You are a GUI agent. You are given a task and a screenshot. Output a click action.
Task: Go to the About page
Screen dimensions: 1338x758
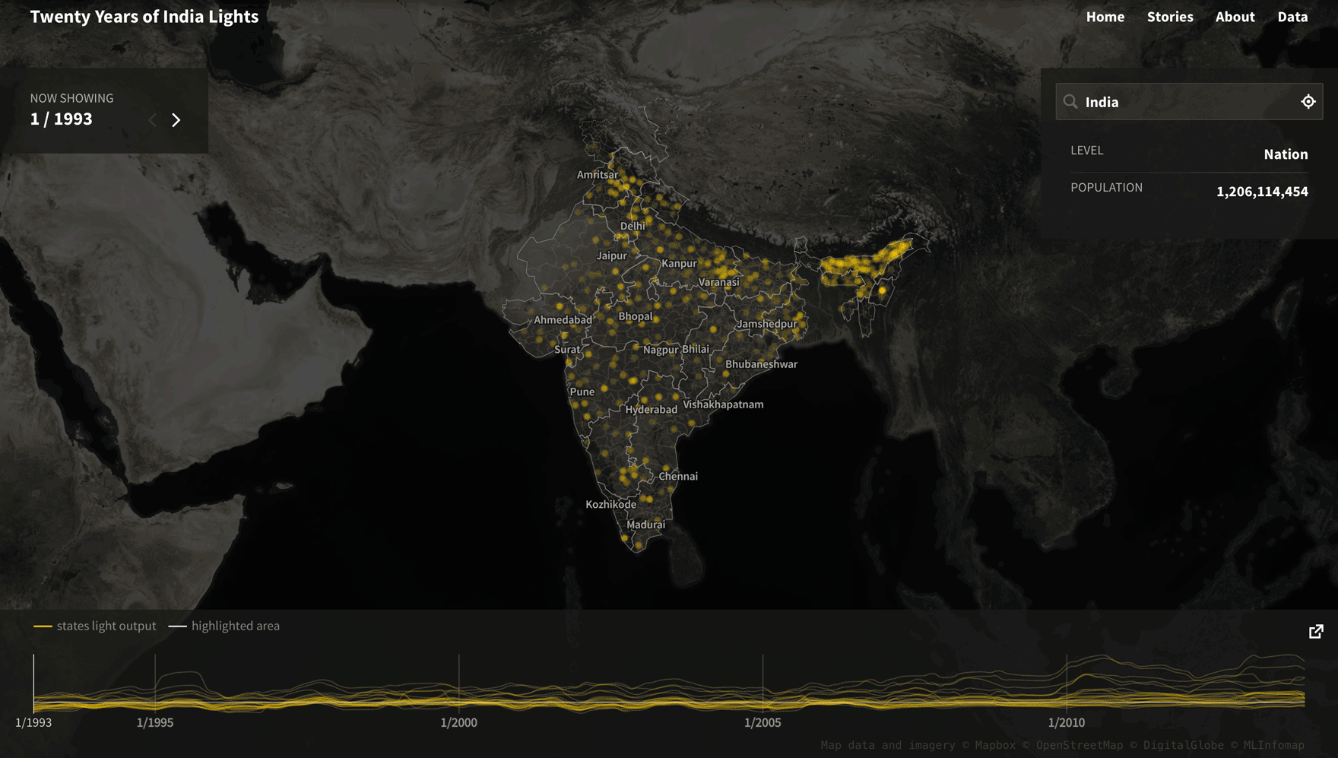point(1235,17)
